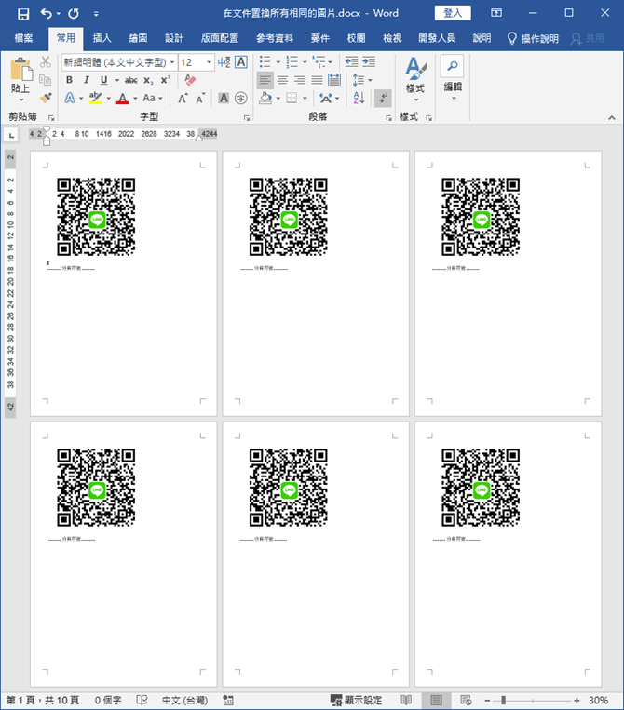
Task: Open Find with the magnifier Edit icon
Action: pyautogui.click(x=453, y=66)
